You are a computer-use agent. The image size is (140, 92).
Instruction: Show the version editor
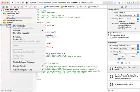point(123,3)
